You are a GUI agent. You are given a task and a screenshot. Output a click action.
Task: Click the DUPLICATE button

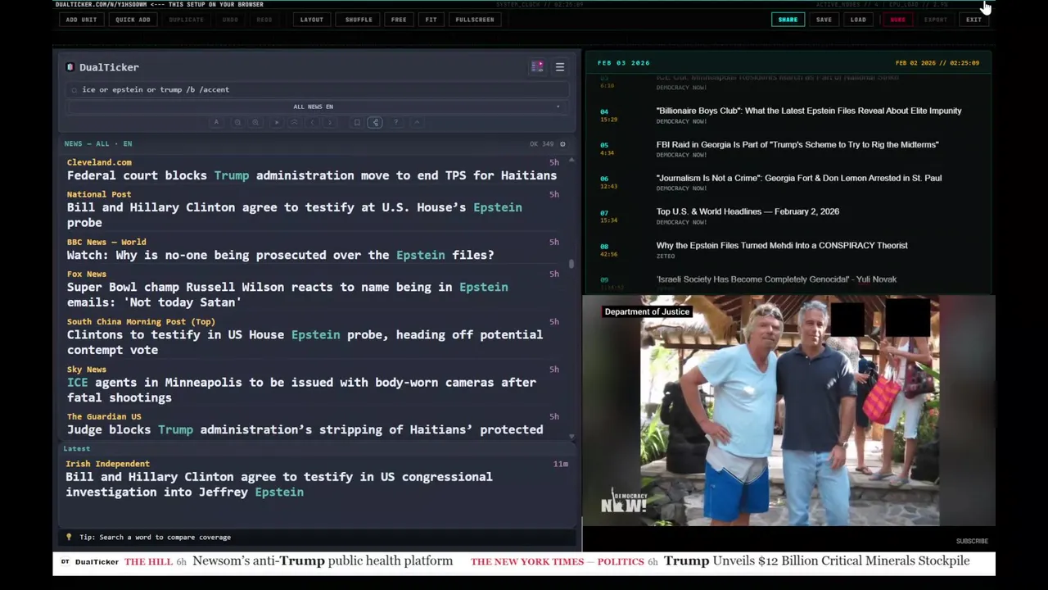pos(187,20)
